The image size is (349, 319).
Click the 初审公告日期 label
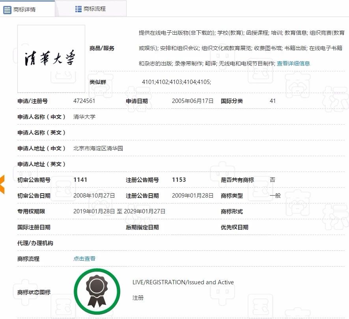click(x=34, y=196)
